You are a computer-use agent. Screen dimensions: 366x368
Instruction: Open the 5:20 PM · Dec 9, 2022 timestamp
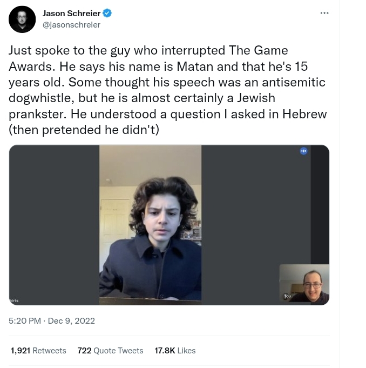point(52,321)
